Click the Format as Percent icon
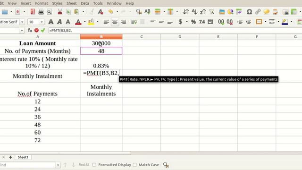302x170 pixels. click(193, 22)
